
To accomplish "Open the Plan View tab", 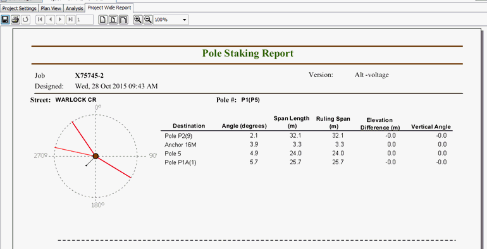I will (51, 8).
